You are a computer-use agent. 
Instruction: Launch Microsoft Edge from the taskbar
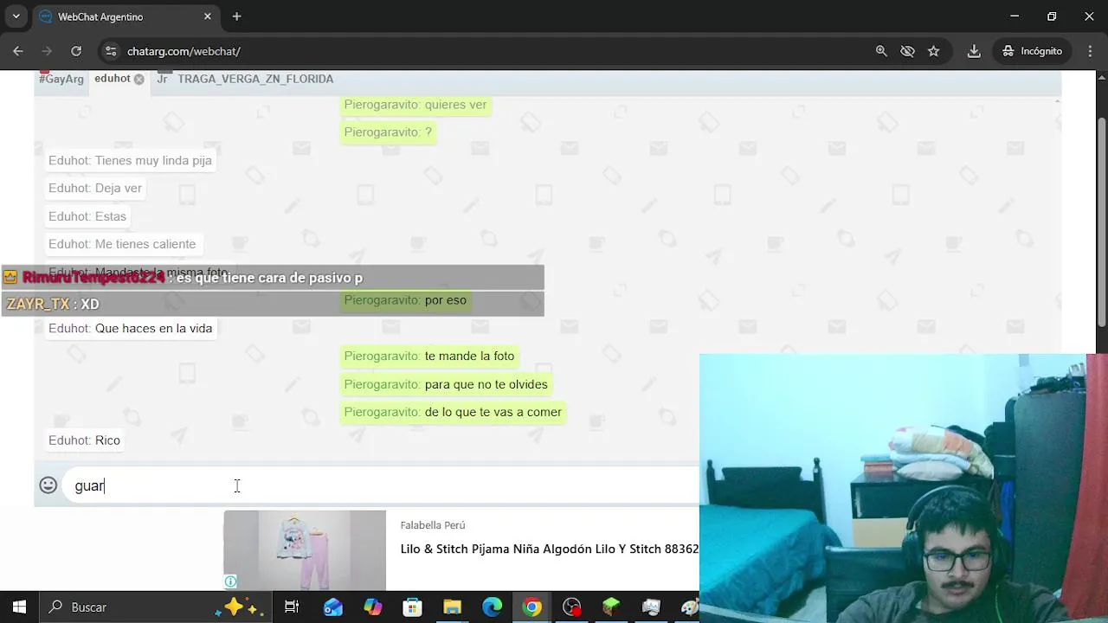coord(493,607)
